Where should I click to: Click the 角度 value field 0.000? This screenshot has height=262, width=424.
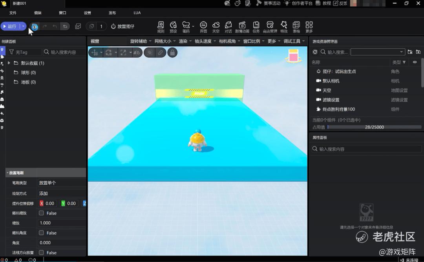[62, 242]
